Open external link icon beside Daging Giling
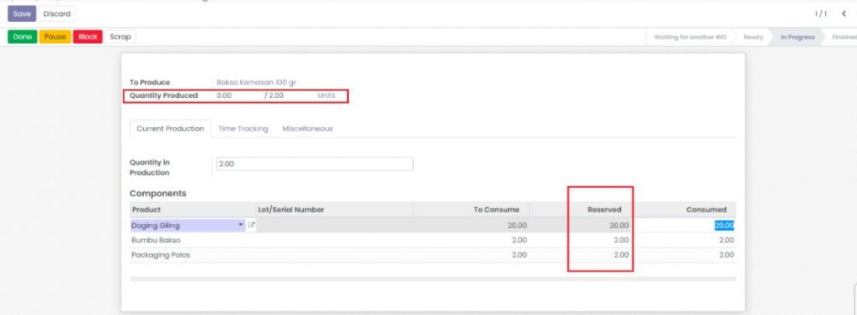 251,225
